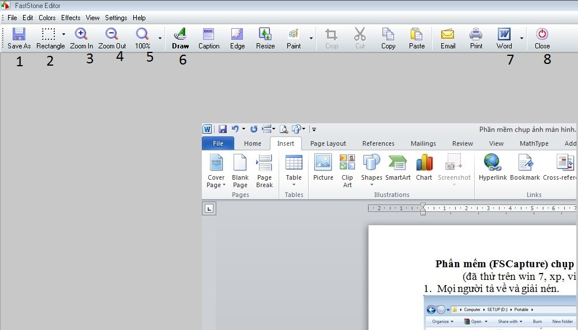Open the Draw tool
Image resolution: width=578 pixels, height=330 pixels.
point(180,38)
